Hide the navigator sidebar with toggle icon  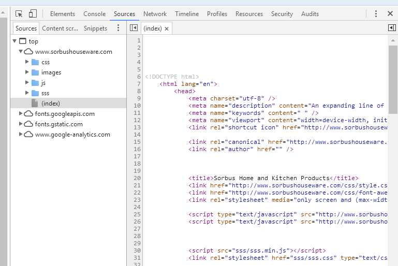click(134, 27)
